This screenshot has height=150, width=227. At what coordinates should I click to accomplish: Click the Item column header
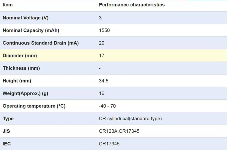(x=7, y=5)
